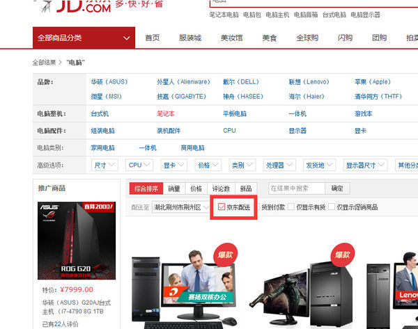Select 显示器 under 电脑配件

point(297,131)
